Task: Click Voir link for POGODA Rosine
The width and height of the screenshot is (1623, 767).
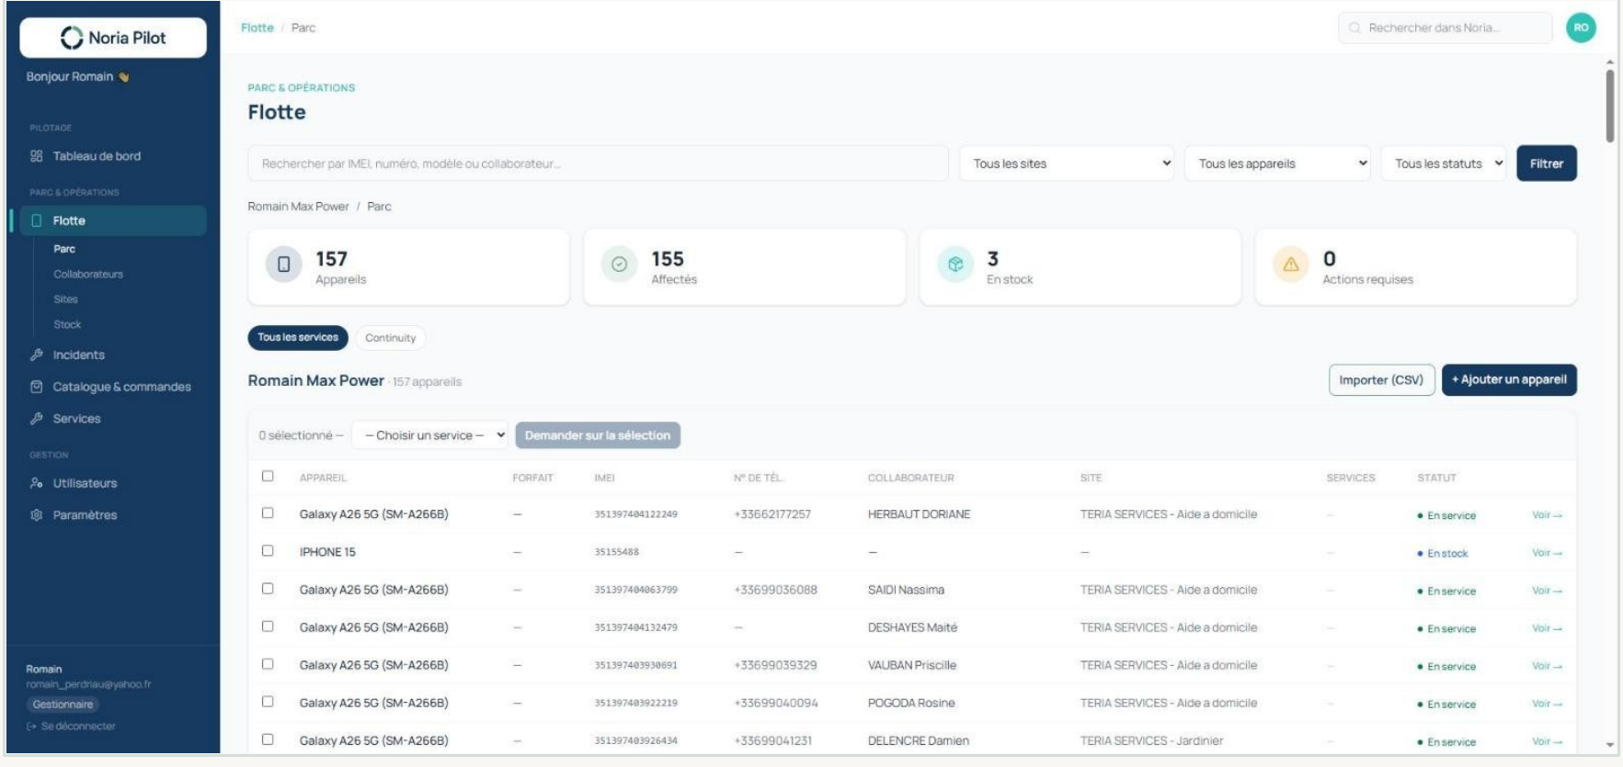Action: (1547, 704)
